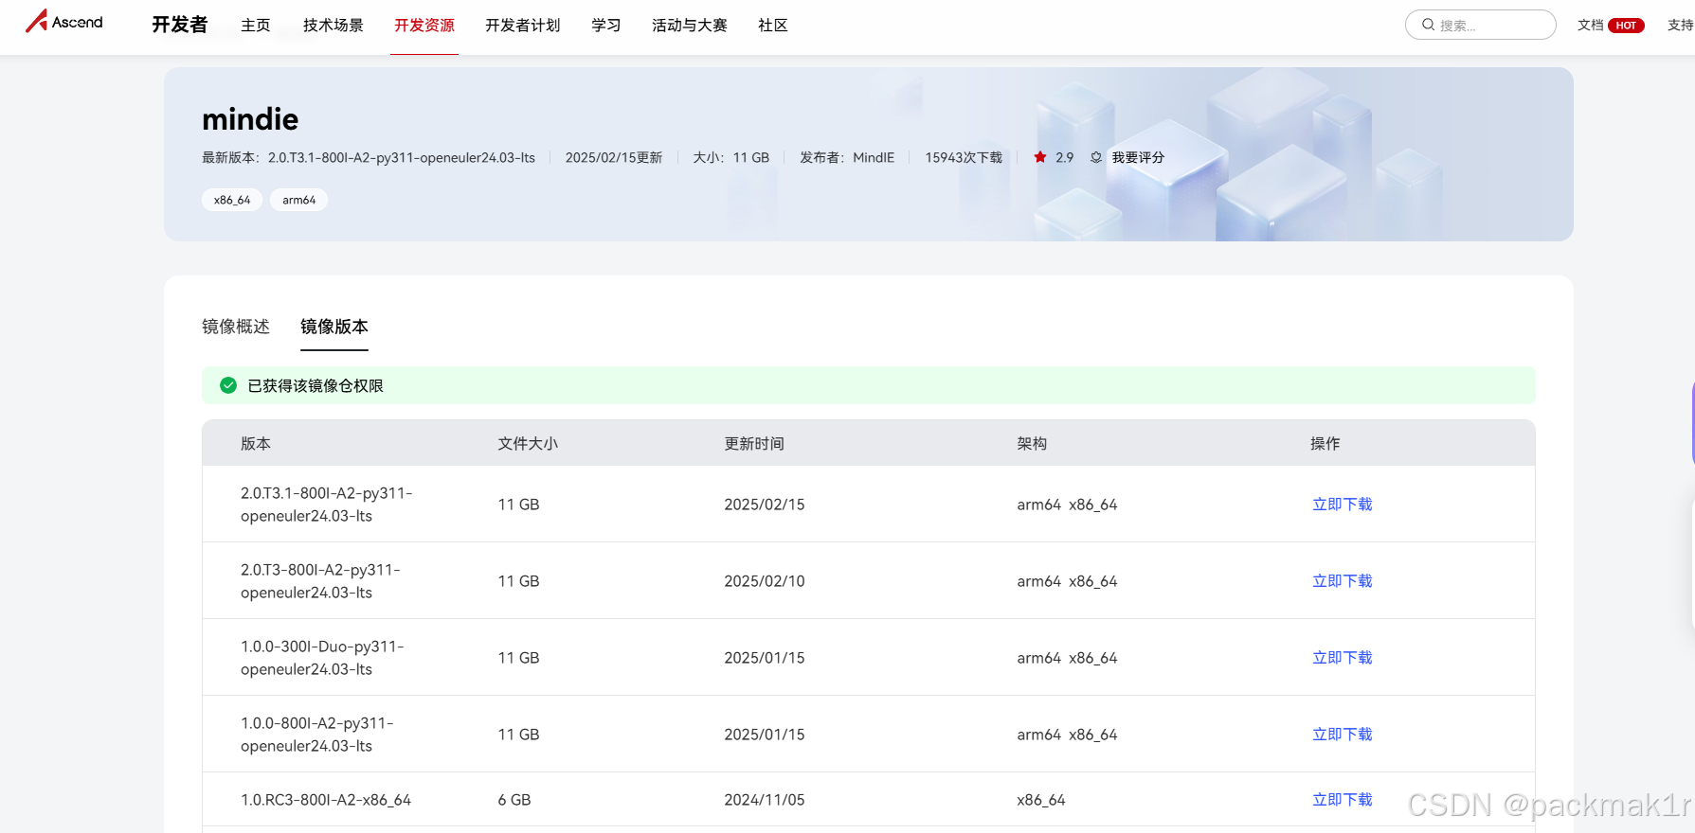
Task: Open 活动与大赛 in navigation
Action: [x=690, y=26]
